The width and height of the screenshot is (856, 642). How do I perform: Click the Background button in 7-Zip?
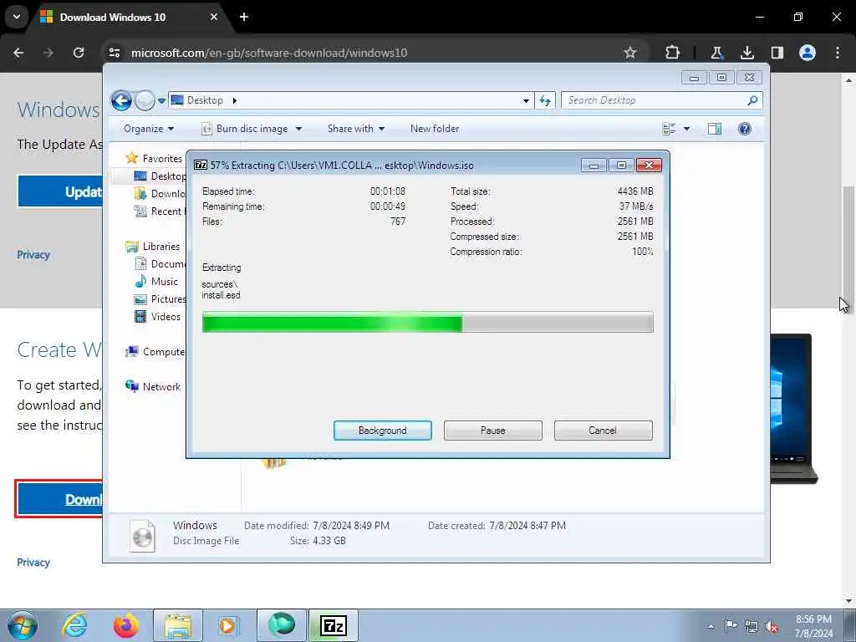pyautogui.click(x=383, y=431)
